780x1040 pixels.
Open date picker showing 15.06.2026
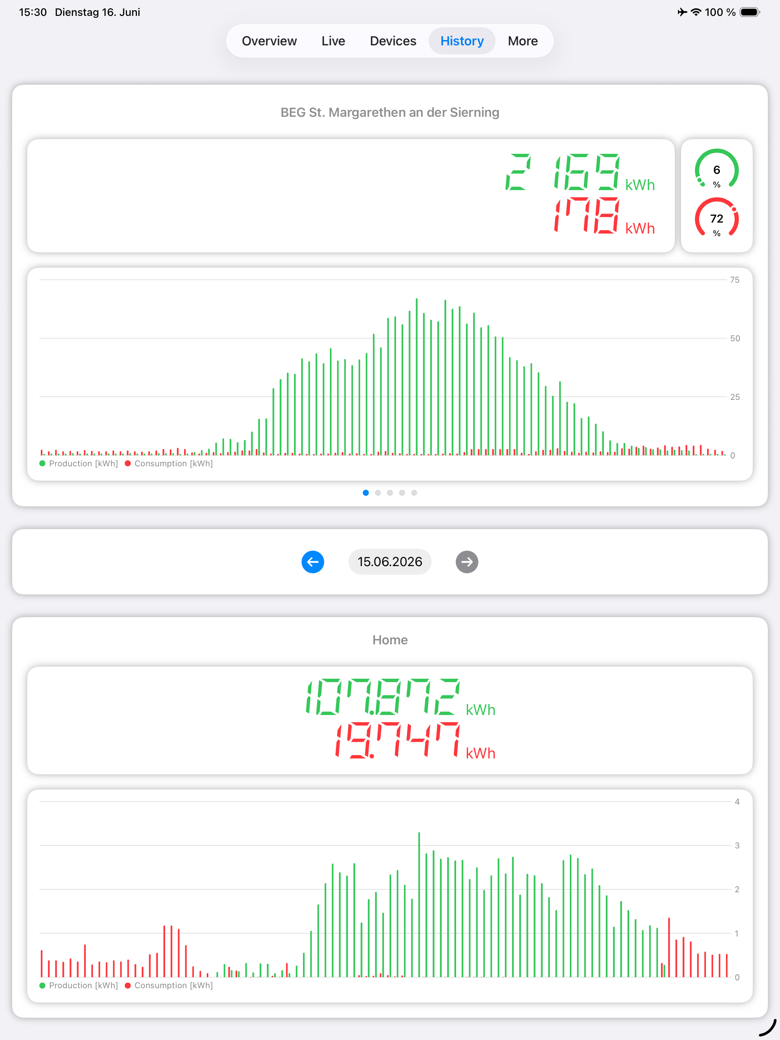390,562
